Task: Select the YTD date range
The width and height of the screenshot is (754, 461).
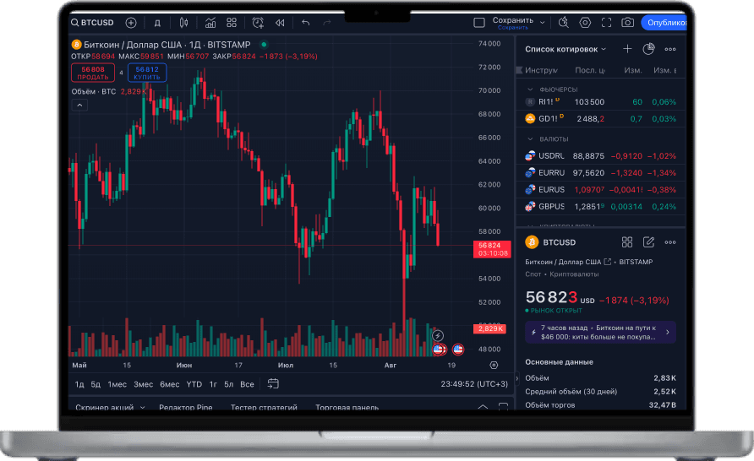Action: pos(194,384)
